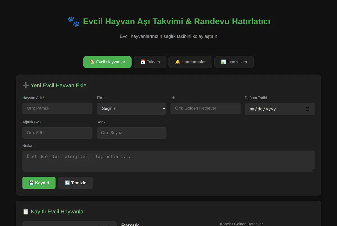
Task: Click the paw print icon in title
Action: [x=73, y=22]
